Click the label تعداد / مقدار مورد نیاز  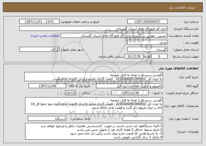(x=184, y=119)
